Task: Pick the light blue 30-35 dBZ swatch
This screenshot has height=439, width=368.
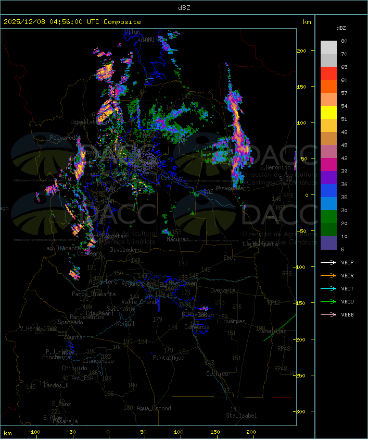Action: (x=328, y=203)
